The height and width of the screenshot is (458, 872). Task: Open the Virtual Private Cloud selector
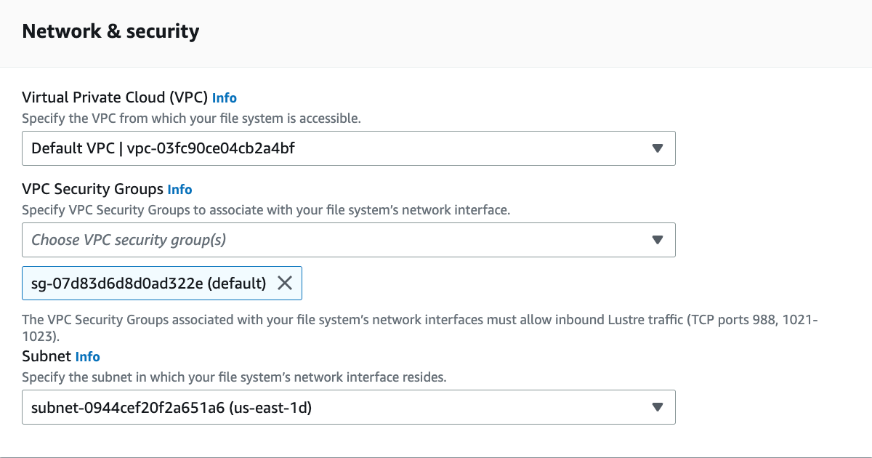point(349,148)
